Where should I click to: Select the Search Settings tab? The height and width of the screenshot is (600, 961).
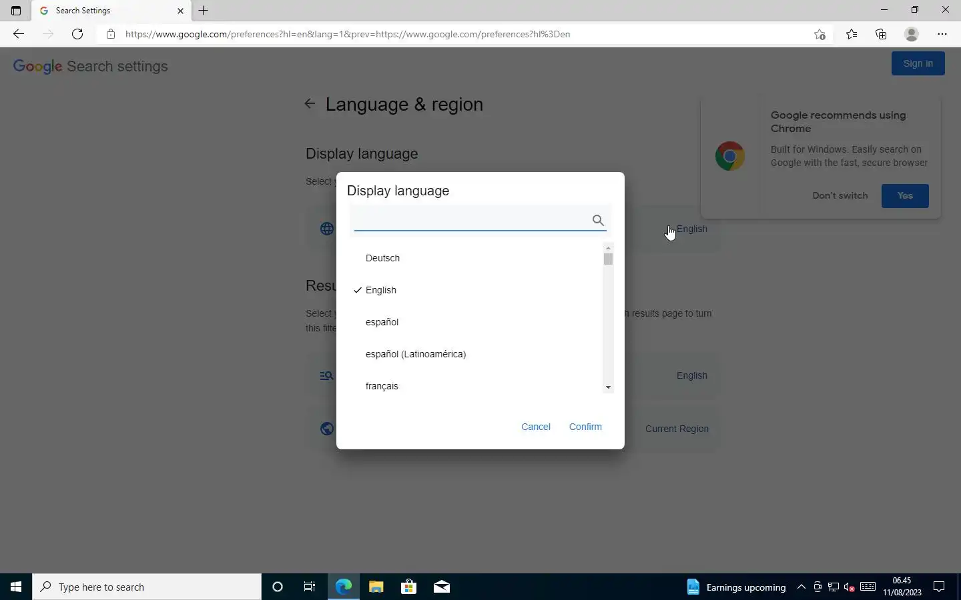pyautogui.click(x=110, y=11)
